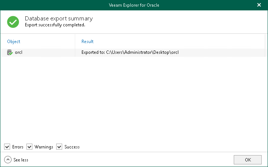Click the Veeam Explorer for Oracle title bar

tap(134, 5)
